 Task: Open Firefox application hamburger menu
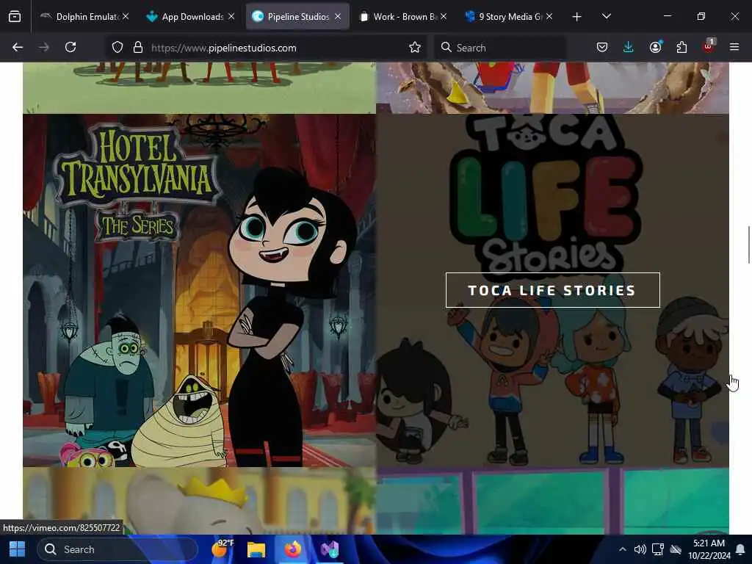734,48
